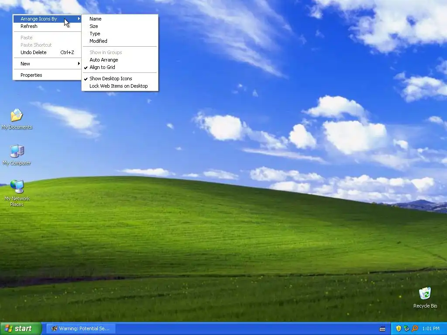Click the tray icon between shield and magnifier
The image size is (447, 335).
tap(406, 328)
